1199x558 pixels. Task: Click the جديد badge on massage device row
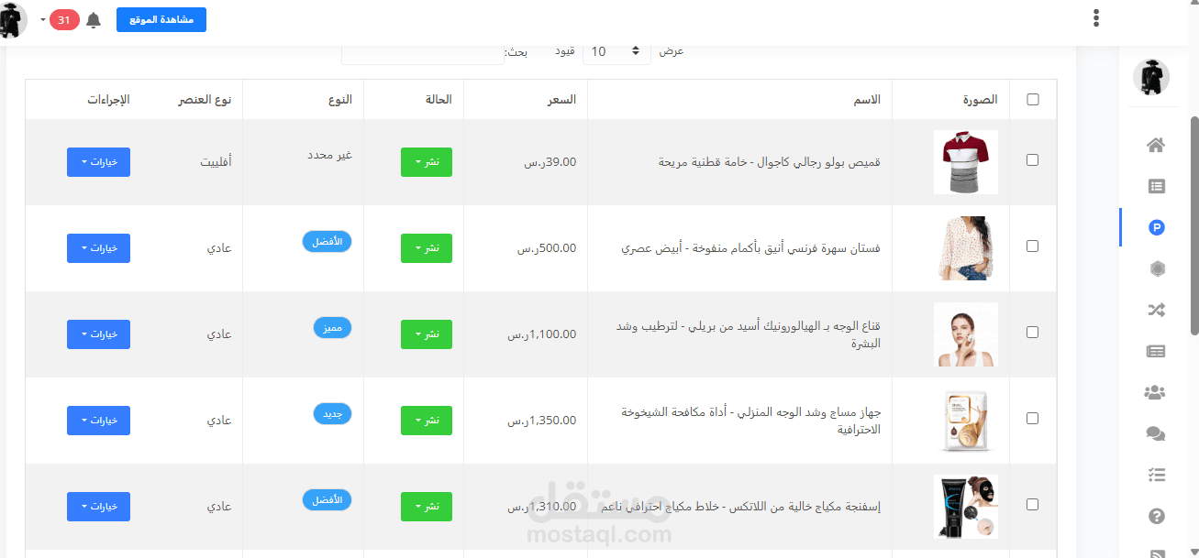(x=332, y=414)
